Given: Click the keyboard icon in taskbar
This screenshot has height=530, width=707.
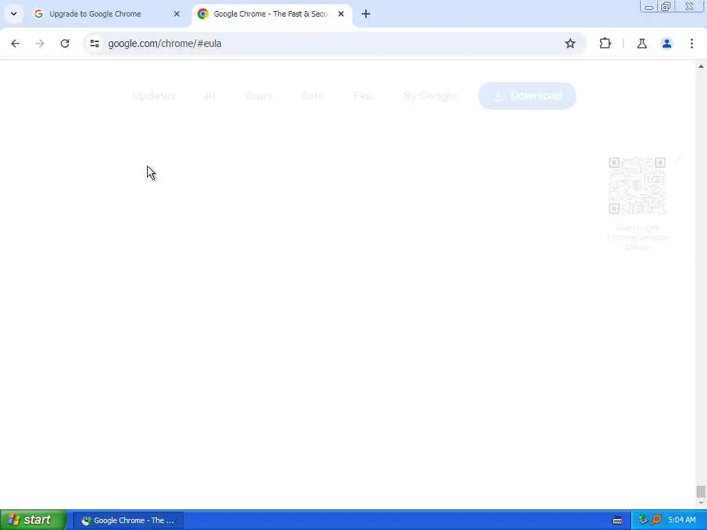Looking at the screenshot, I should (x=617, y=520).
